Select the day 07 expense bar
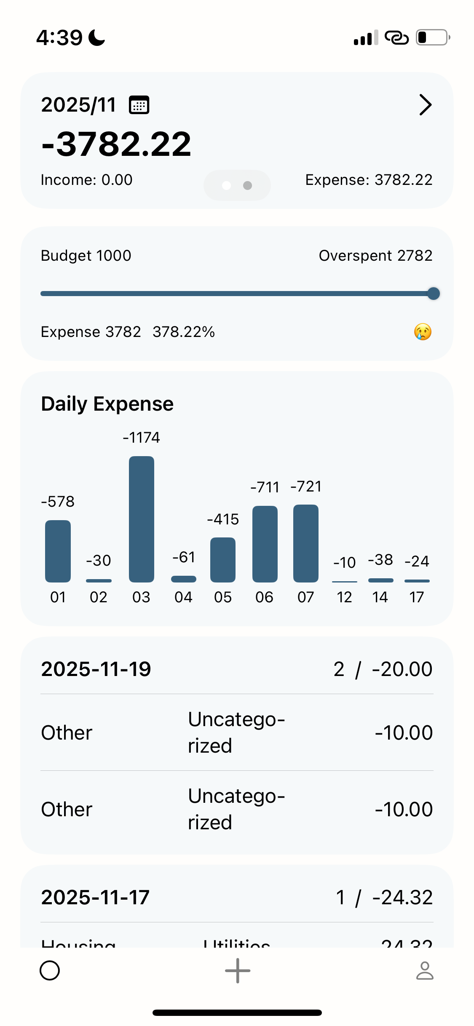This screenshot has height=1026, width=474. coord(306,543)
